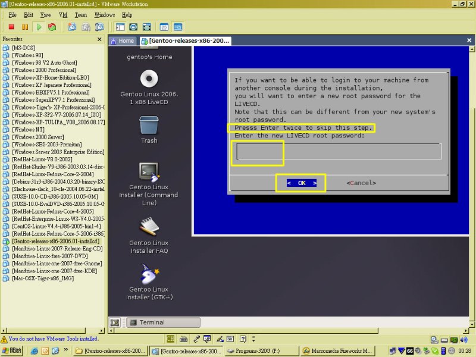This screenshot has height=357, width=476.
Task: Switch to Macromedia Fireworks taskbar item
Action: click(338, 351)
